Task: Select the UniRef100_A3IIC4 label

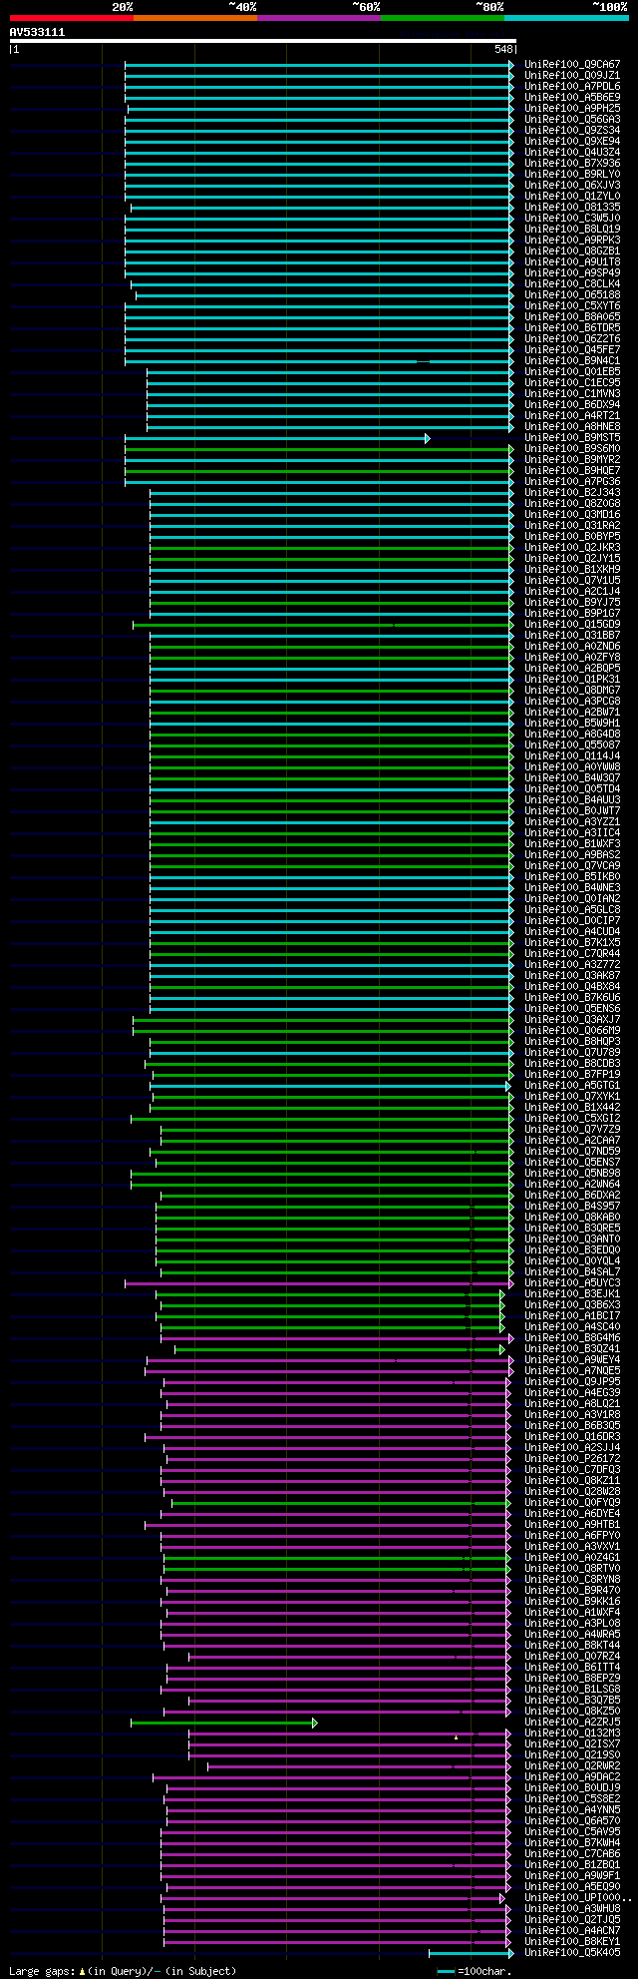Action: tap(572, 833)
